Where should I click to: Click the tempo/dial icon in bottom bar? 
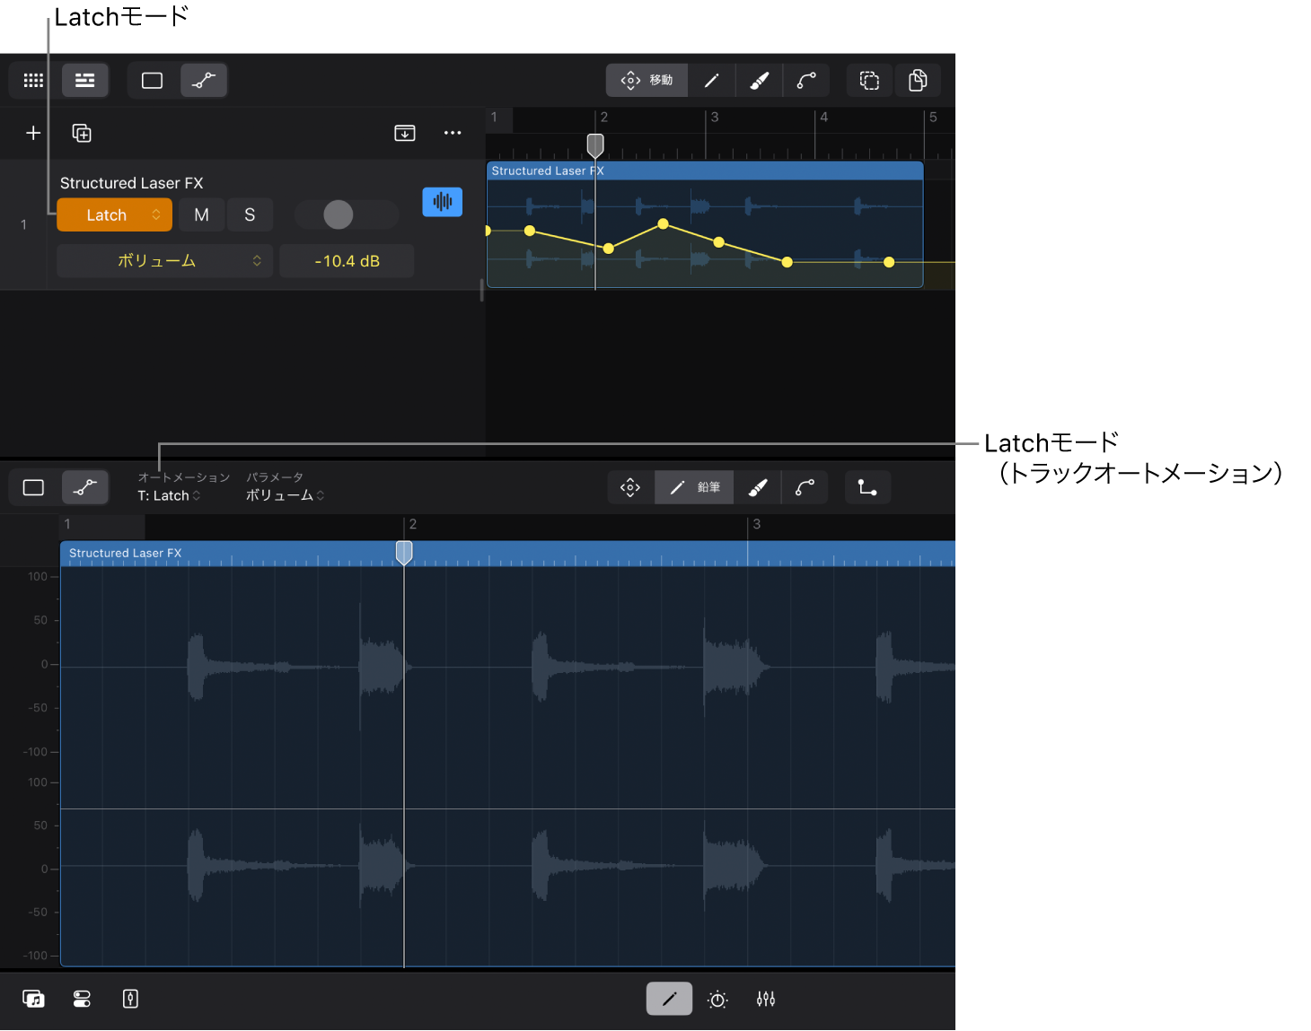[717, 999]
